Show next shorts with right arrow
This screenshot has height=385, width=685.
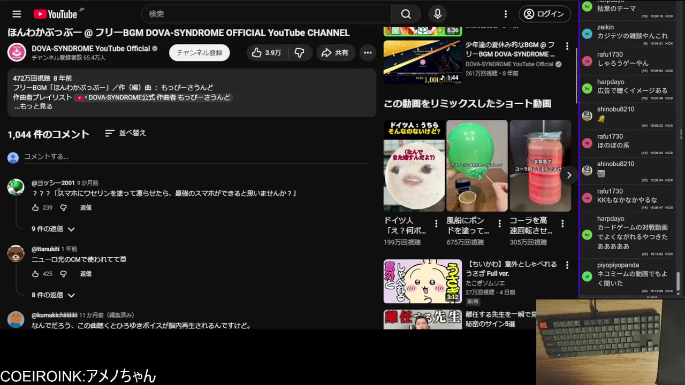[x=569, y=175]
